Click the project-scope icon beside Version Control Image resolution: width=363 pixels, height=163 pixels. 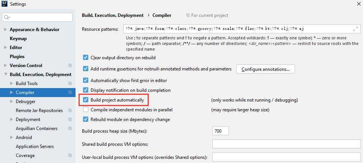tap(70, 66)
